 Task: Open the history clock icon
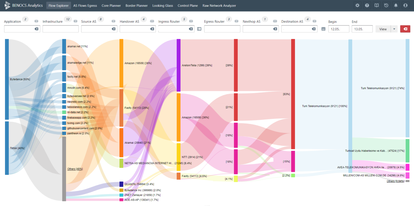(386, 5)
